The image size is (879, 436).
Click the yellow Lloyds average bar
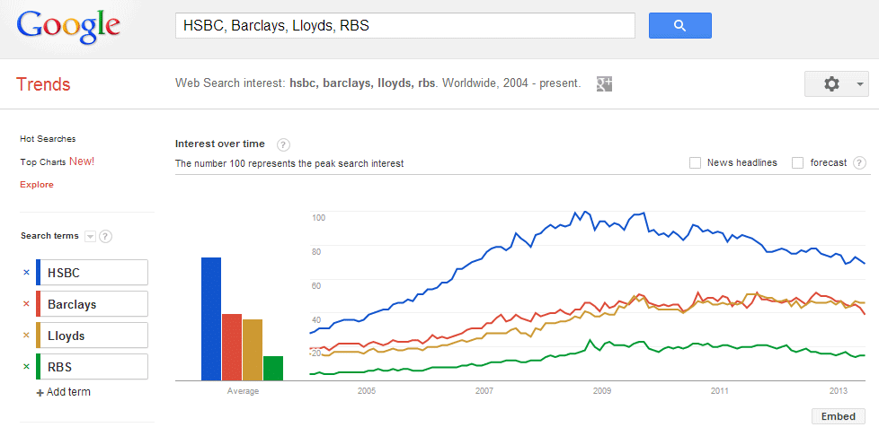[x=253, y=350]
